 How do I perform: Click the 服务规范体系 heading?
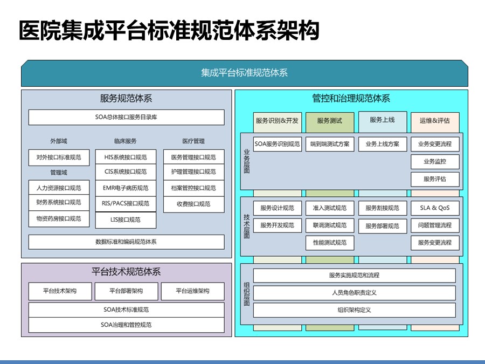click(126, 99)
